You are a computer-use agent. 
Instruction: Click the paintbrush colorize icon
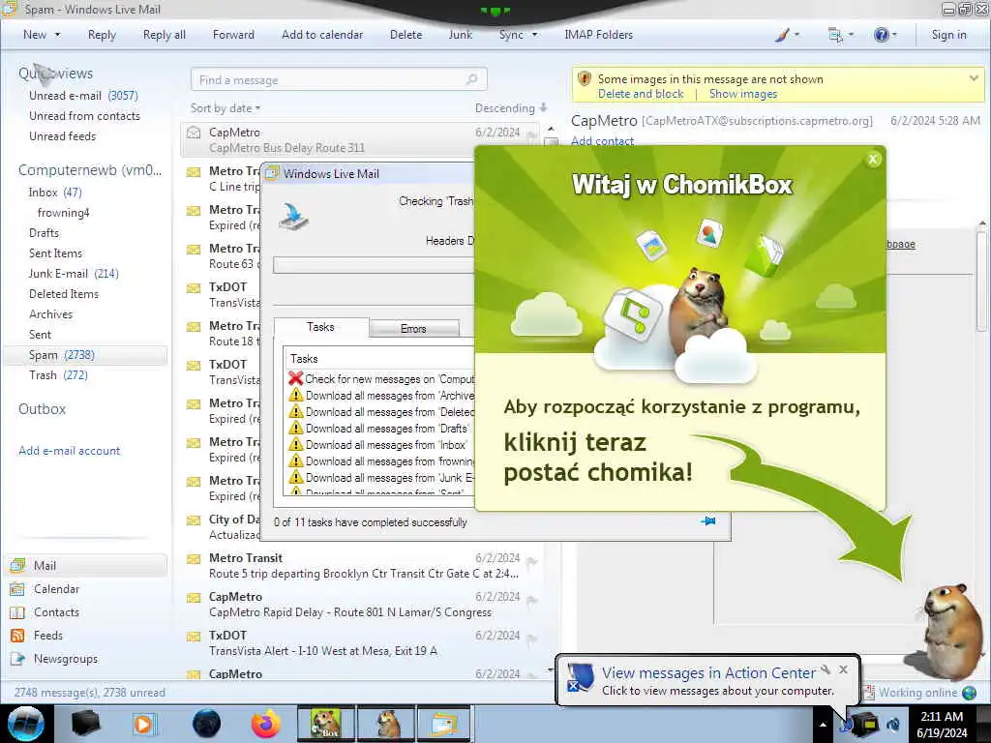click(782, 35)
